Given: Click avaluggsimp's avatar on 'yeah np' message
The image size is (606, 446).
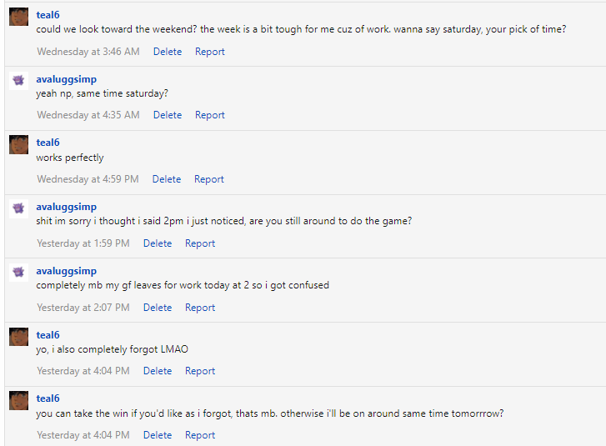Looking at the screenshot, I should pyautogui.click(x=18, y=81).
